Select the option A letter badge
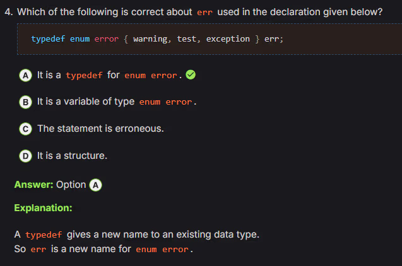 (25, 75)
